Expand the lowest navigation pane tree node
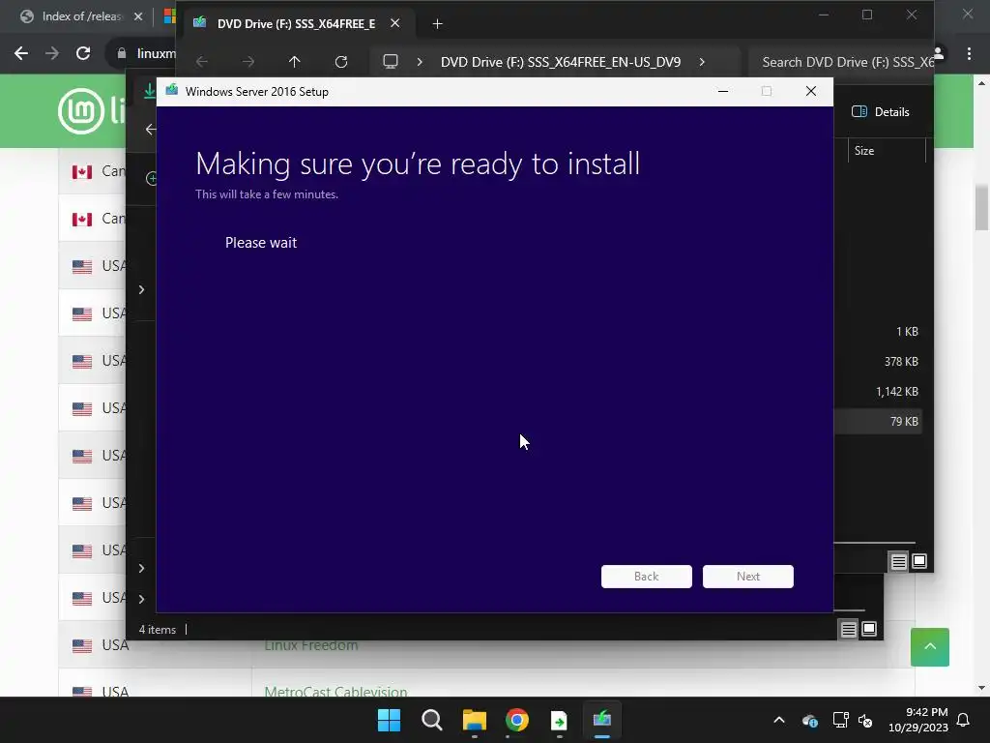Viewport: 990px width, 743px height. click(x=141, y=598)
